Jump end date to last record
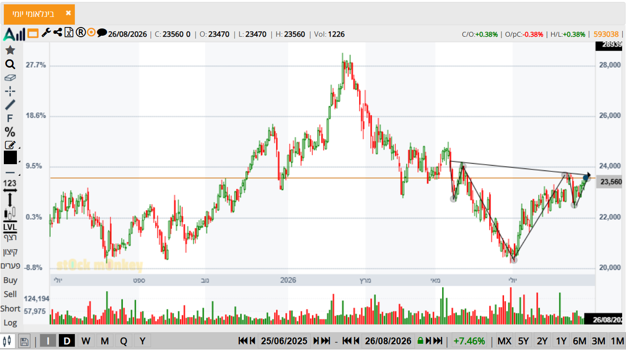 pyautogui.click(x=437, y=341)
